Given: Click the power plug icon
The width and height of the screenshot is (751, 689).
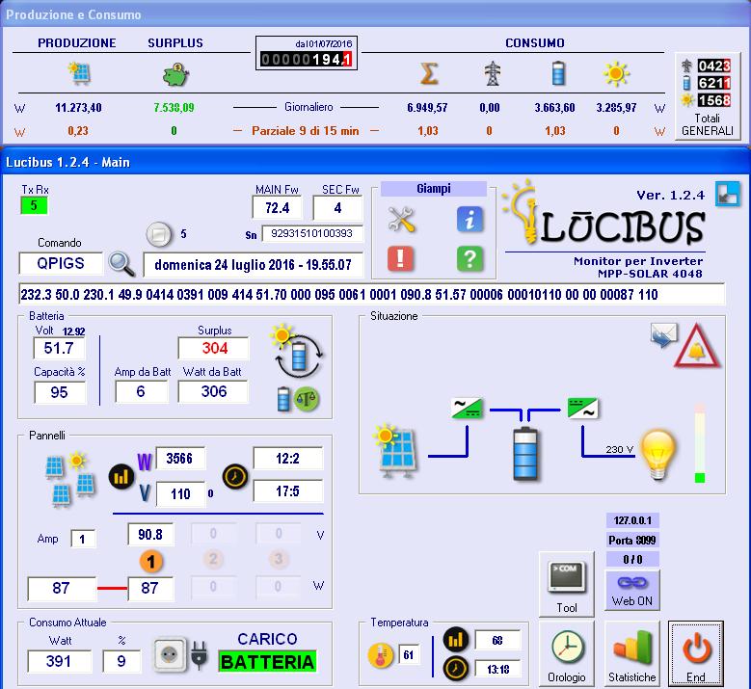Looking at the screenshot, I should pos(199,655).
